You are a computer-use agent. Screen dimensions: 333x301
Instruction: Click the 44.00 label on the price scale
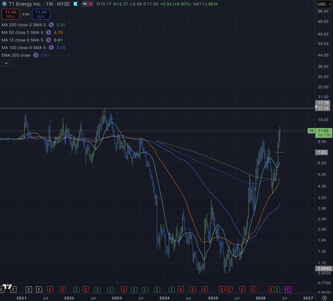click(x=324, y=55)
